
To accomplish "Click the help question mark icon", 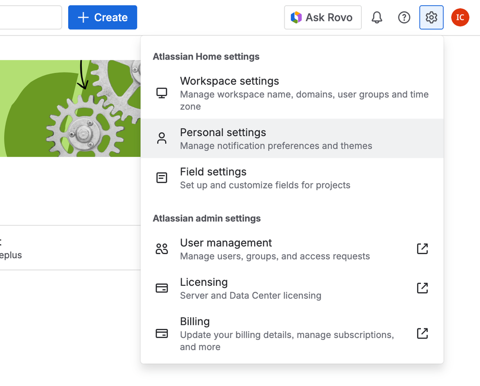I will [404, 18].
